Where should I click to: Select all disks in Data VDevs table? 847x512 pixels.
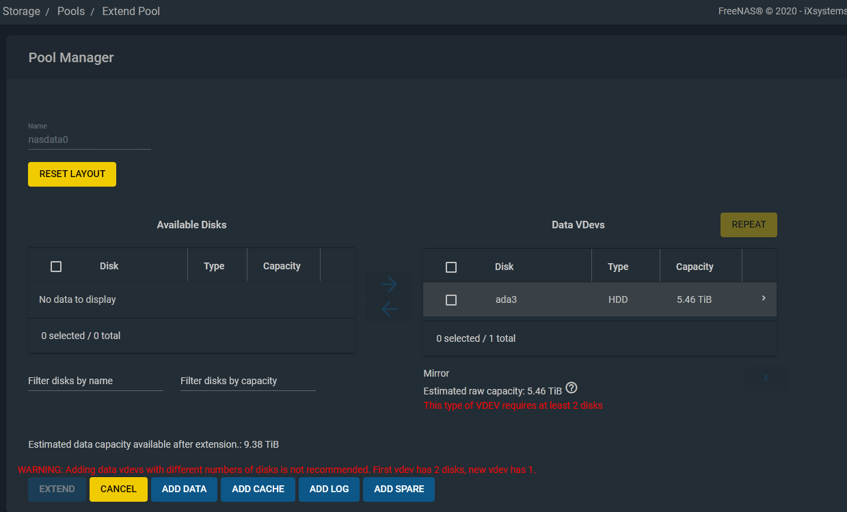click(451, 267)
